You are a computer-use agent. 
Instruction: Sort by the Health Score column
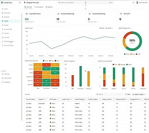click(71, 99)
